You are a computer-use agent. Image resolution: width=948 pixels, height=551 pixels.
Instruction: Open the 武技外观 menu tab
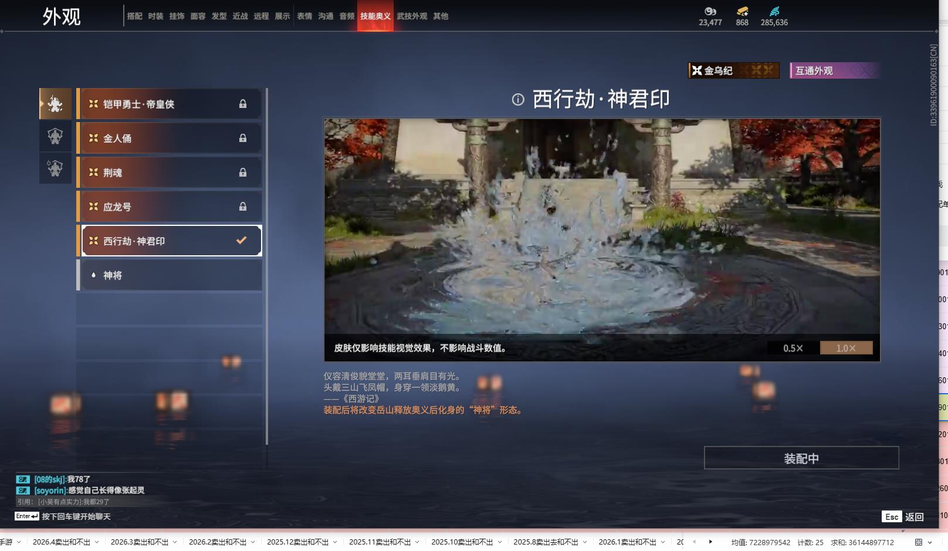[x=412, y=16]
